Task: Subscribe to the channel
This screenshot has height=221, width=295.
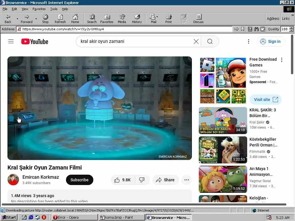Action: (80, 180)
